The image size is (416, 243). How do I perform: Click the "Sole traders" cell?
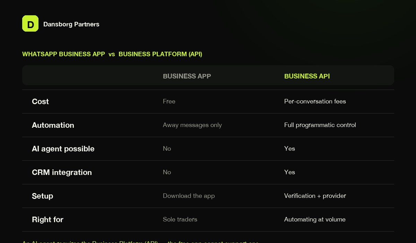point(180,219)
